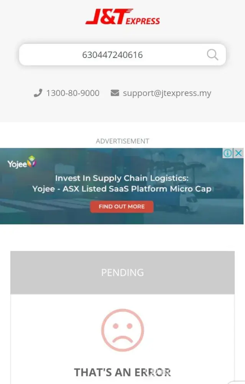Screen dimensions: 245x384
Task: Click the phone handset icon
Action: [38, 93]
